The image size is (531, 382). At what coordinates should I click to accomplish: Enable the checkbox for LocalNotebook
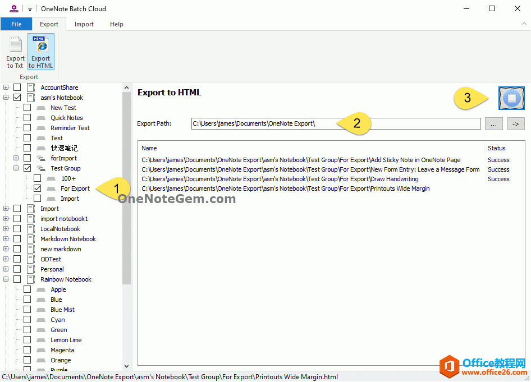pyautogui.click(x=16, y=228)
